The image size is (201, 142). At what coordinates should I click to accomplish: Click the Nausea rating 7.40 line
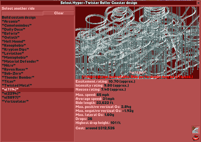tap(100, 89)
